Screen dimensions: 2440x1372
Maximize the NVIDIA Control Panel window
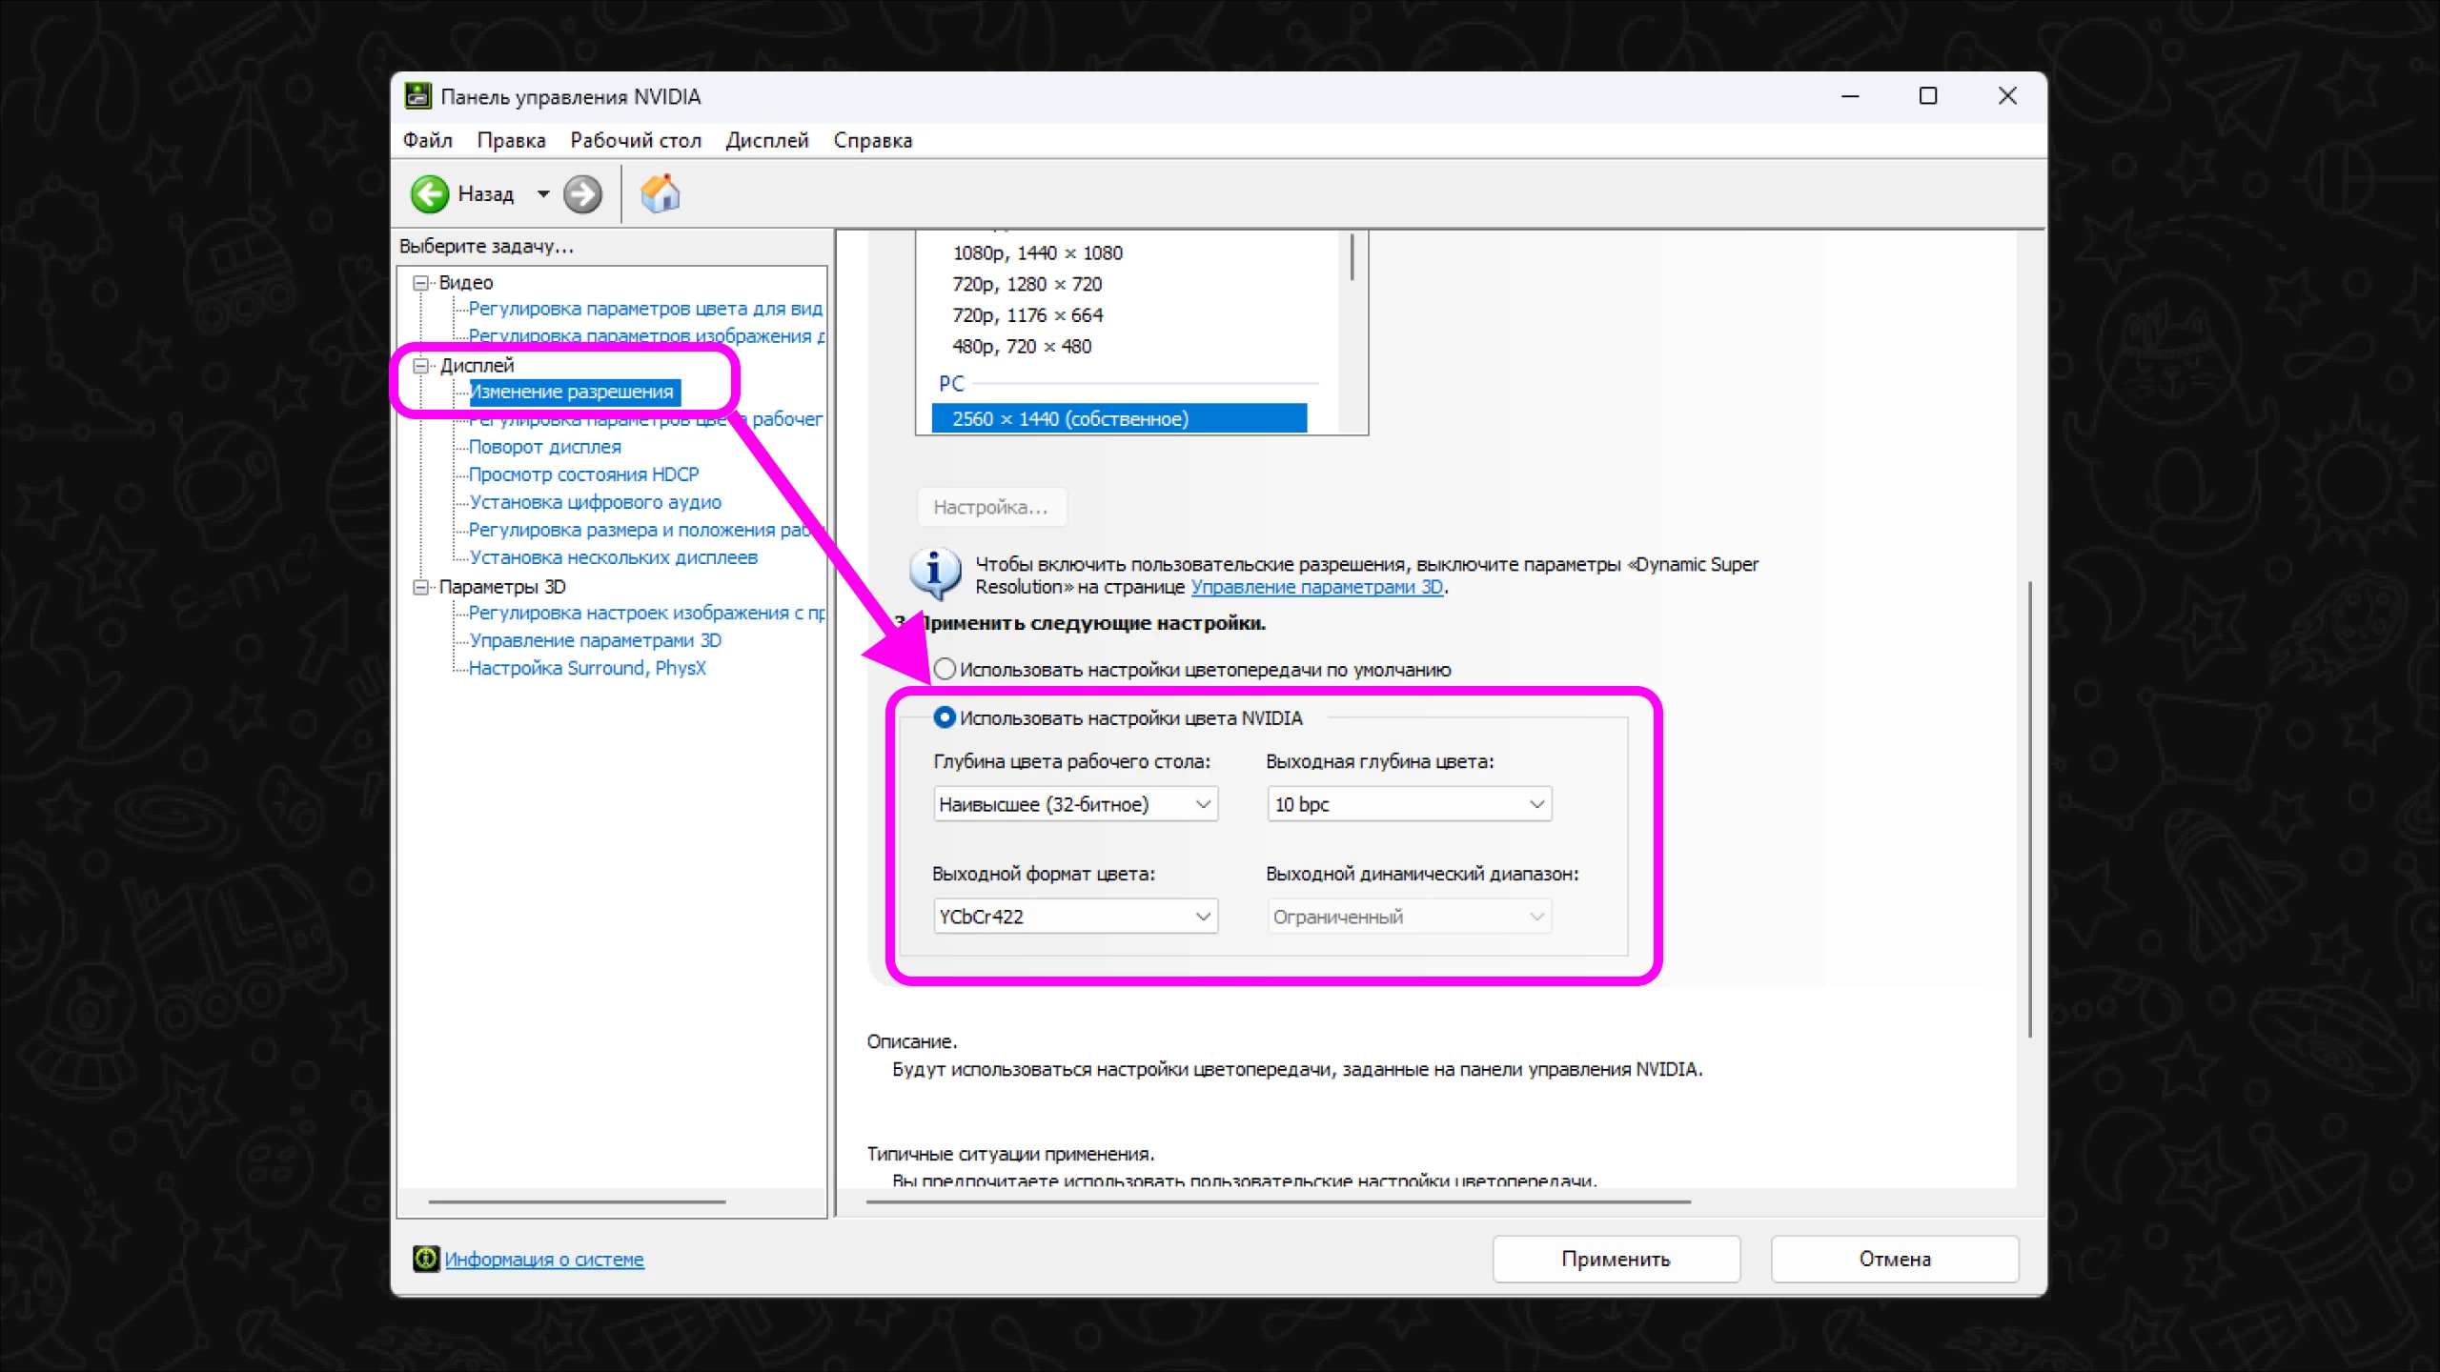pos(1927,96)
